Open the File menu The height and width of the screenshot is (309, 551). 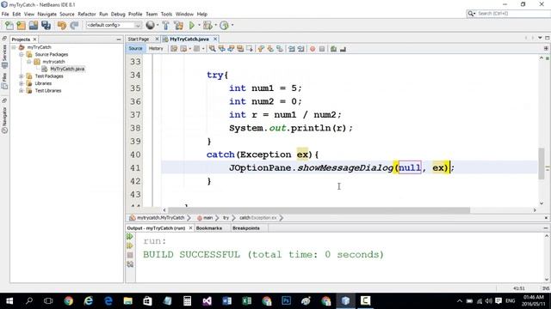click(x=5, y=14)
